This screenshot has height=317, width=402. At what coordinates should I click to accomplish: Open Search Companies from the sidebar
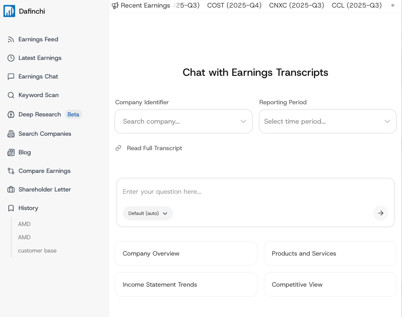[45, 134]
